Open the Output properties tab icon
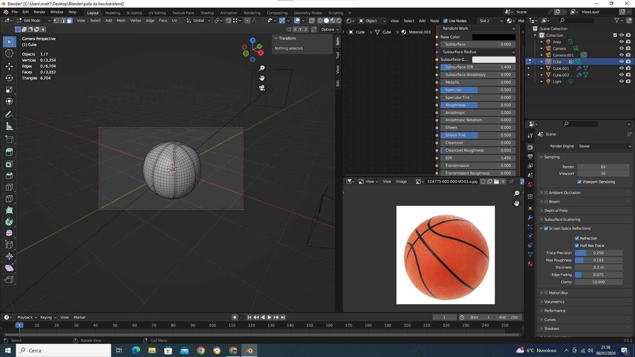The image size is (635, 357). [x=530, y=156]
